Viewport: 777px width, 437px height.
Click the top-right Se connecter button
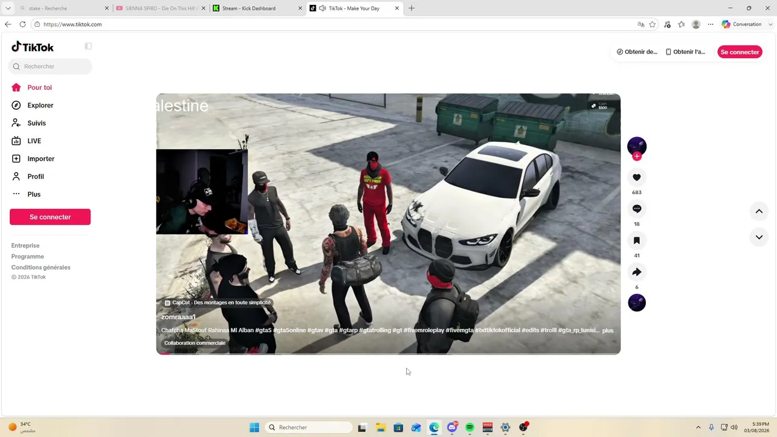tap(739, 52)
